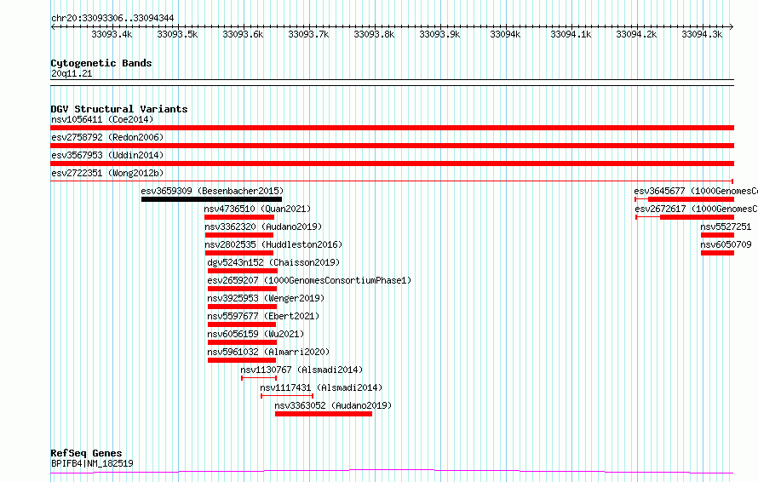This screenshot has width=758, height=482.
Task: Select the nsv5527251 variant label
Action: (726, 227)
